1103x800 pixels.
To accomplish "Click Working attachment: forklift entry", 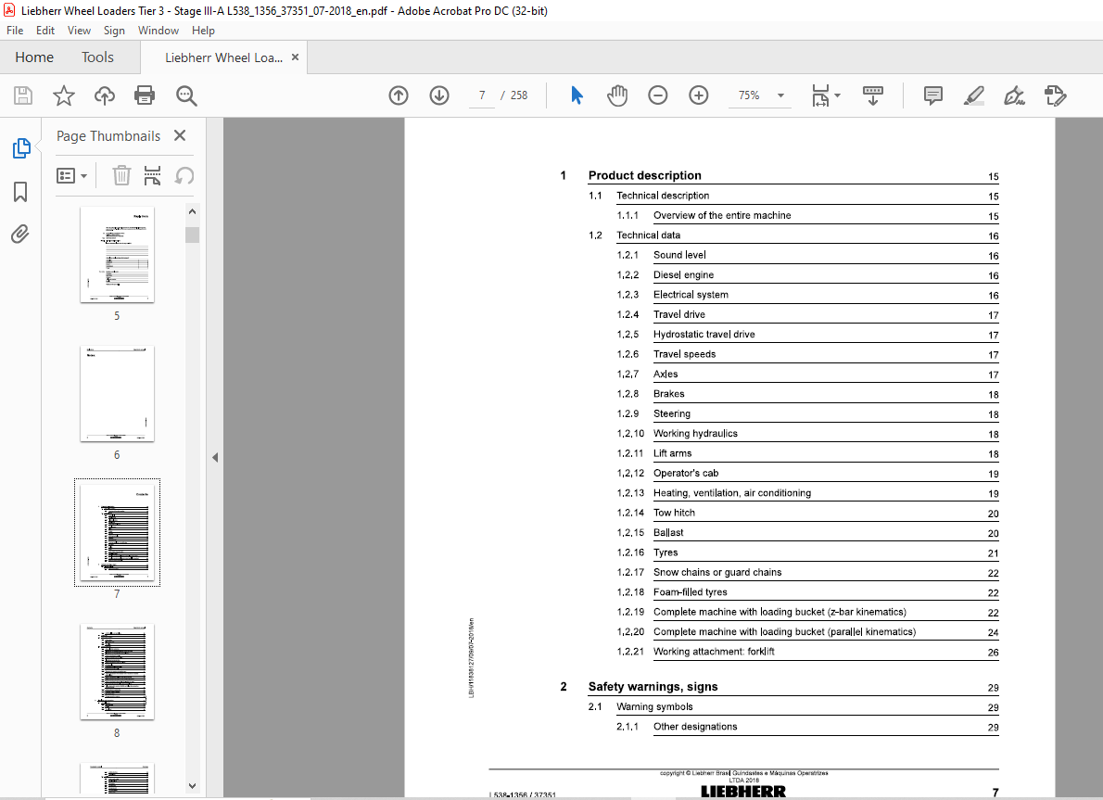I will pos(714,652).
